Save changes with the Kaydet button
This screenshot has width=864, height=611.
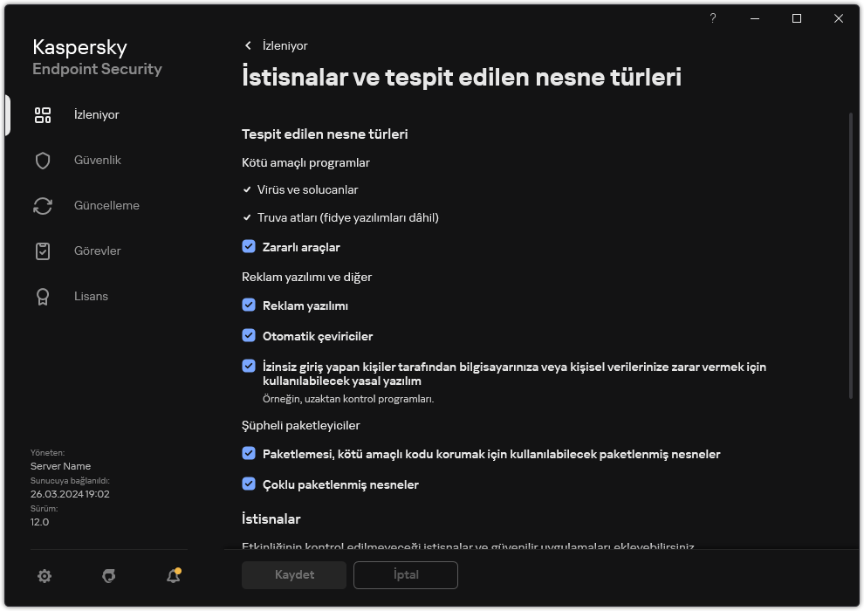[293, 575]
